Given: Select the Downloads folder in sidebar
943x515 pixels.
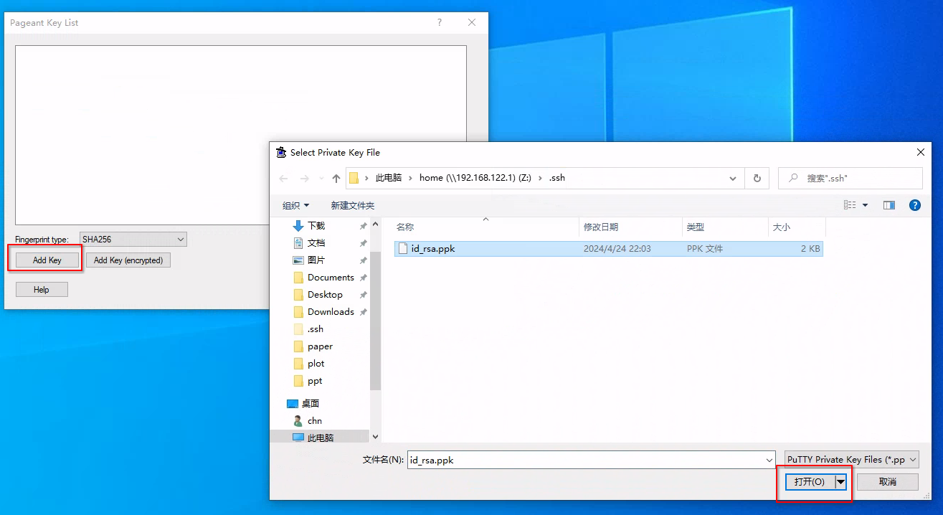Looking at the screenshot, I should 331,312.
